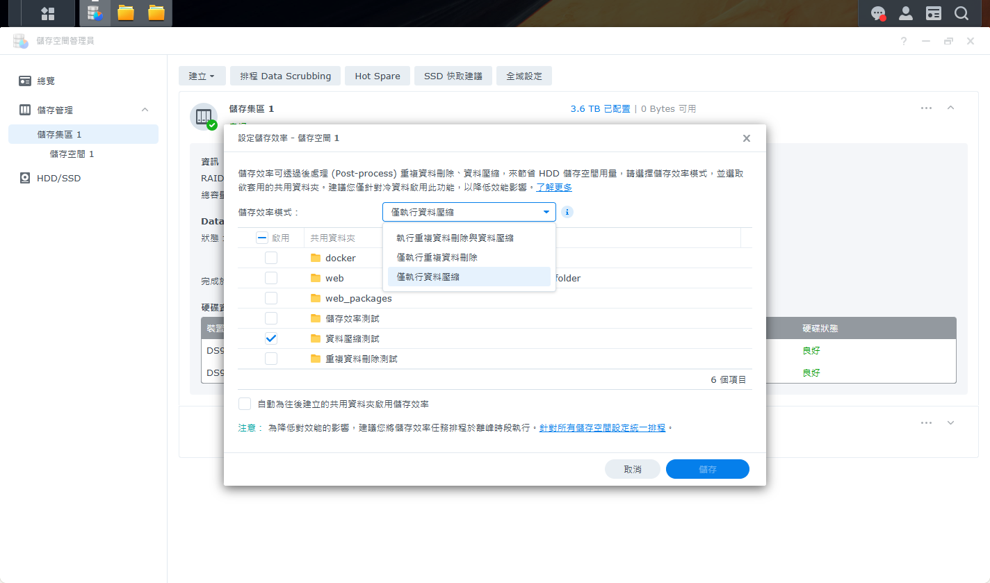Click the 重複資料刪除測試 folder name

(362, 359)
